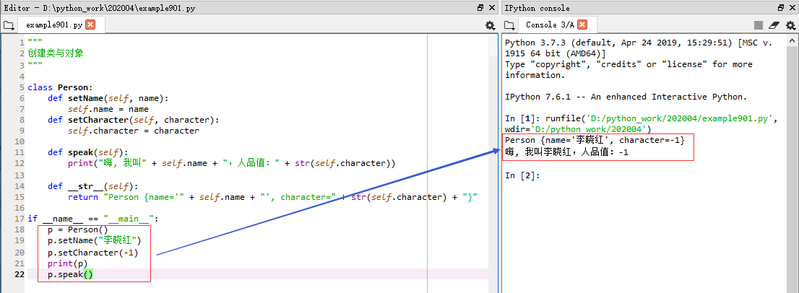Viewport: 799px width, 293px height.
Task: Click the line def speak(self):
Action: pyautogui.click(x=87, y=152)
